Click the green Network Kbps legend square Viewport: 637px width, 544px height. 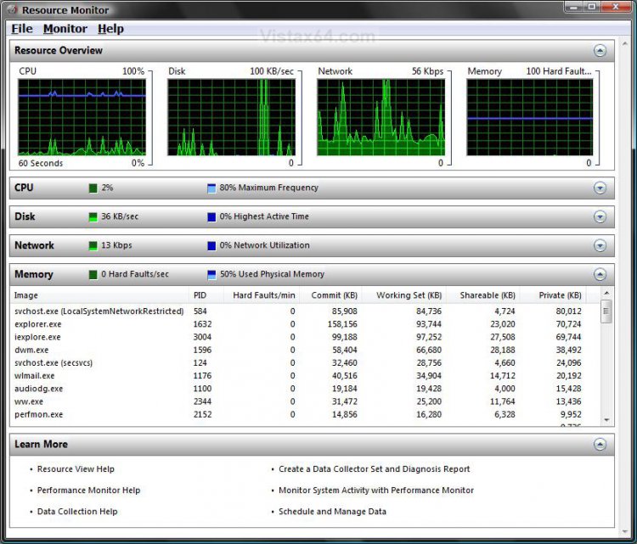tap(93, 246)
